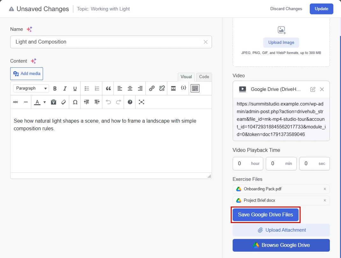
Task: Edit the Google Drive video source
Action: click(x=313, y=89)
